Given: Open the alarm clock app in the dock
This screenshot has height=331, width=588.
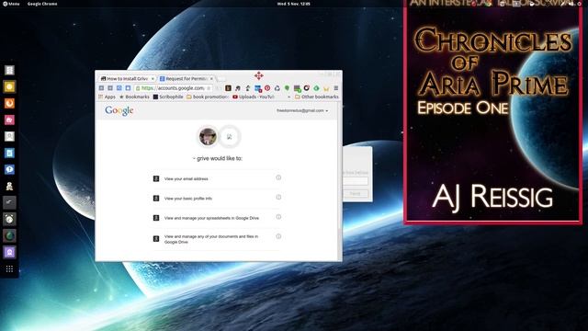Looking at the screenshot, I should [9, 219].
